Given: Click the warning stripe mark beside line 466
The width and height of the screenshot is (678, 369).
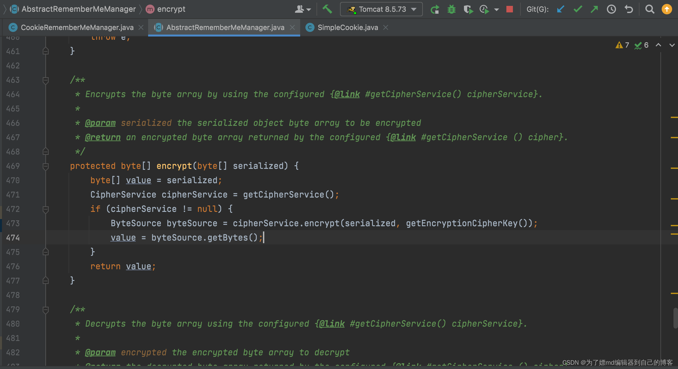Looking at the screenshot, I should [x=674, y=117].
